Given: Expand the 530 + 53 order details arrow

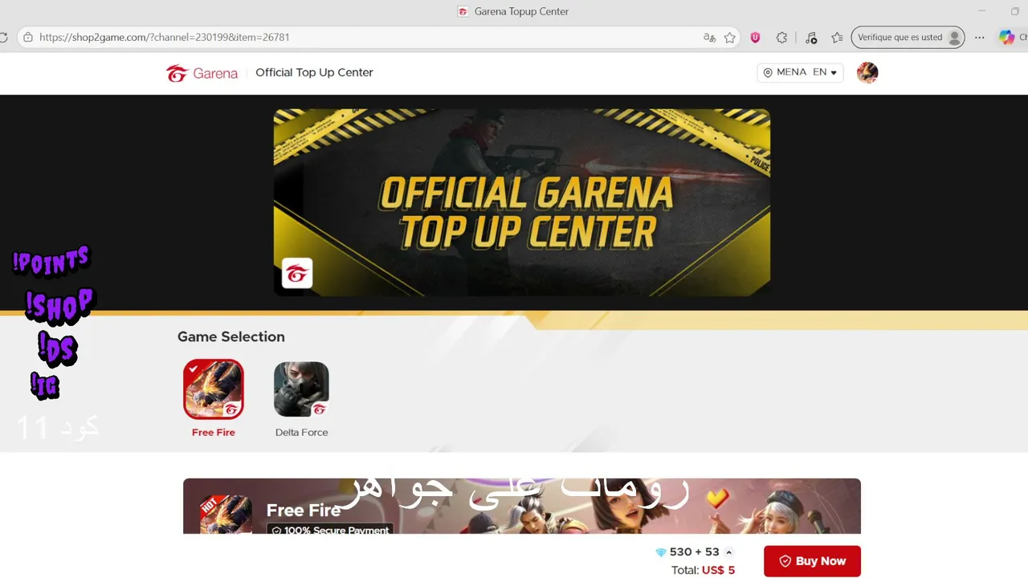Looking at the screenshot, I should pyautogui.click(x=729, y=552).
